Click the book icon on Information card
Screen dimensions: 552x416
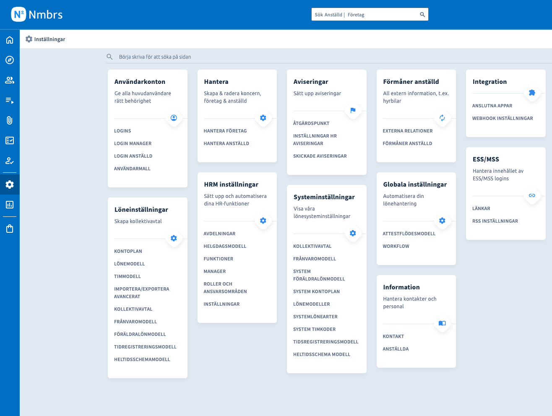(442, 323)
